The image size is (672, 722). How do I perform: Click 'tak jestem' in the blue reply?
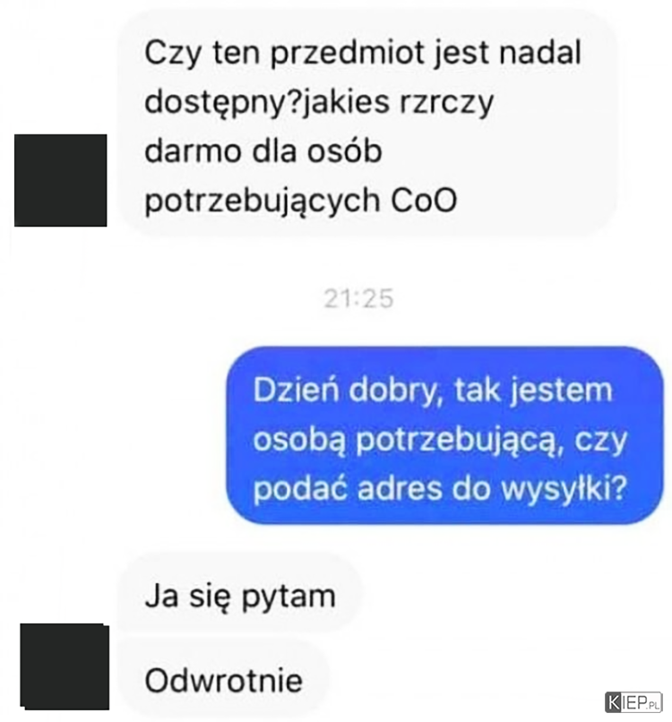(533, 391)
